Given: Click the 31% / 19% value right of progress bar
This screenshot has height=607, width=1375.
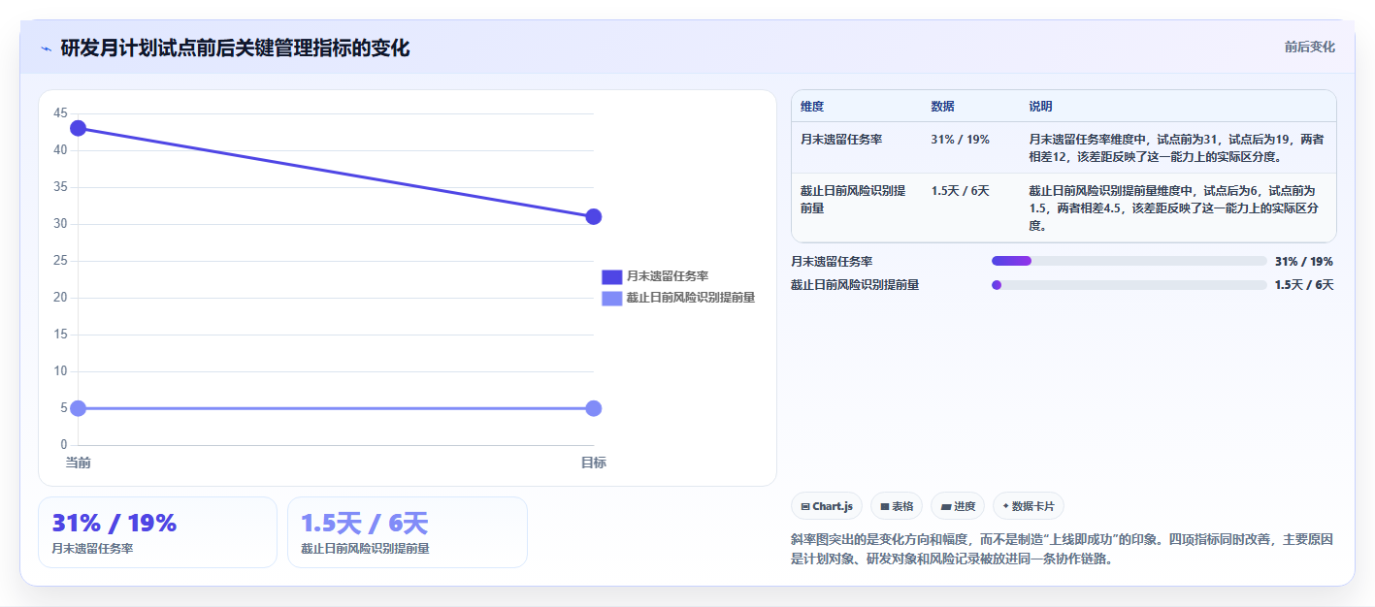Looking at the screenshot, I should click(1304, 262).
